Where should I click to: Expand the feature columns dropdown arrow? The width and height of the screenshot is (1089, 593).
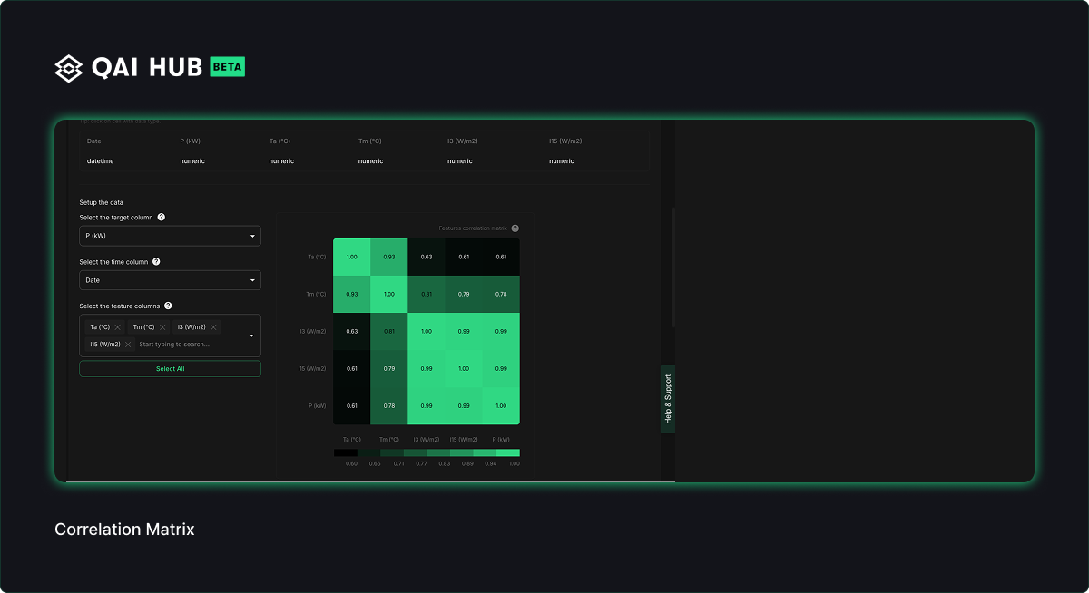tap(251, 335)
